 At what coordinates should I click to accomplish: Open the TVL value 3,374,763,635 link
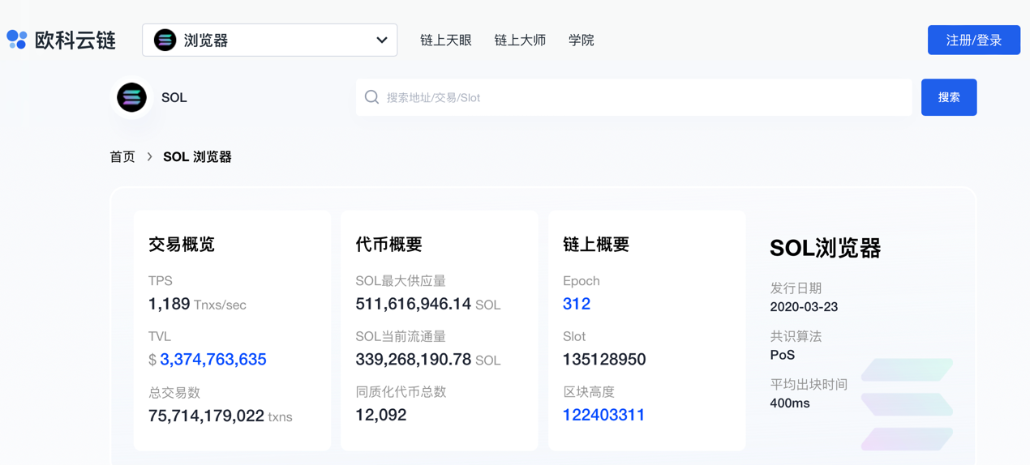pos(213,360)
